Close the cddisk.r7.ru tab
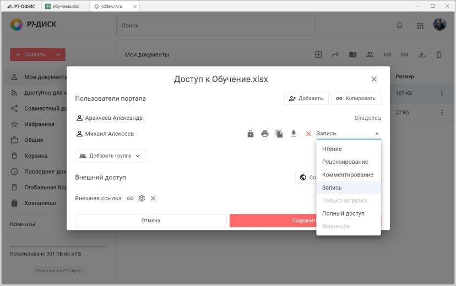 [x=135, y=7]
